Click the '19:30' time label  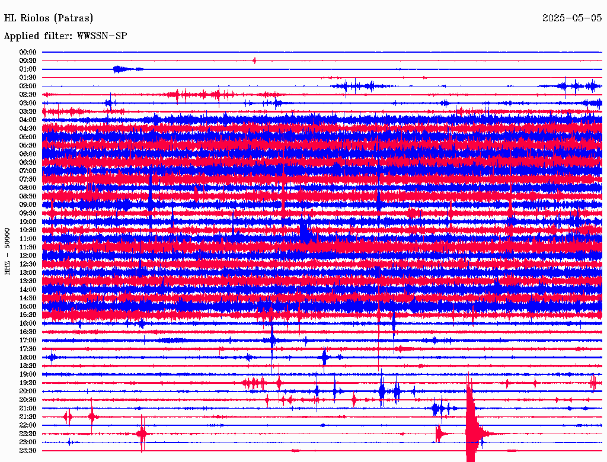28,383
